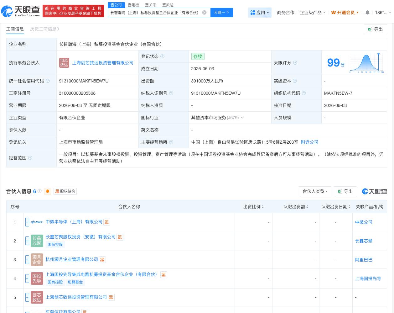Clear the search box text
This screenshot has height=313, width=394.
coord(204,13)
